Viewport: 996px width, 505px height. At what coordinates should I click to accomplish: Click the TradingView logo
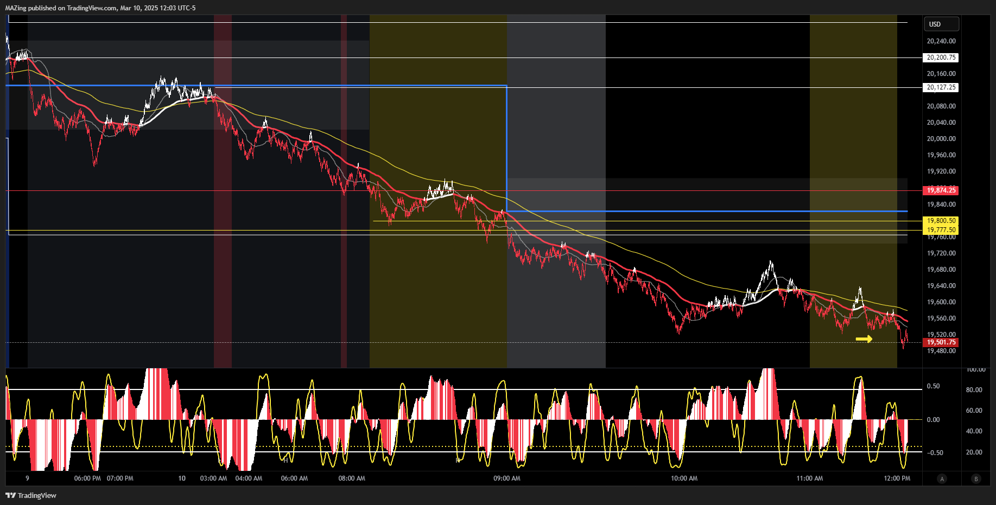(x=31, y=495)
